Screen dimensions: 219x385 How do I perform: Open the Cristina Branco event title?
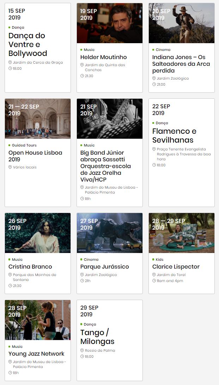click(30, 267)
